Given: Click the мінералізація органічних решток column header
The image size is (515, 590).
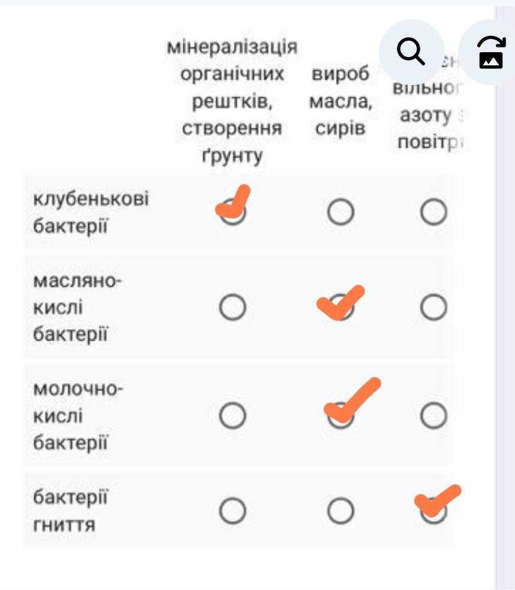Looking at the screenshot, I should 232,101.
